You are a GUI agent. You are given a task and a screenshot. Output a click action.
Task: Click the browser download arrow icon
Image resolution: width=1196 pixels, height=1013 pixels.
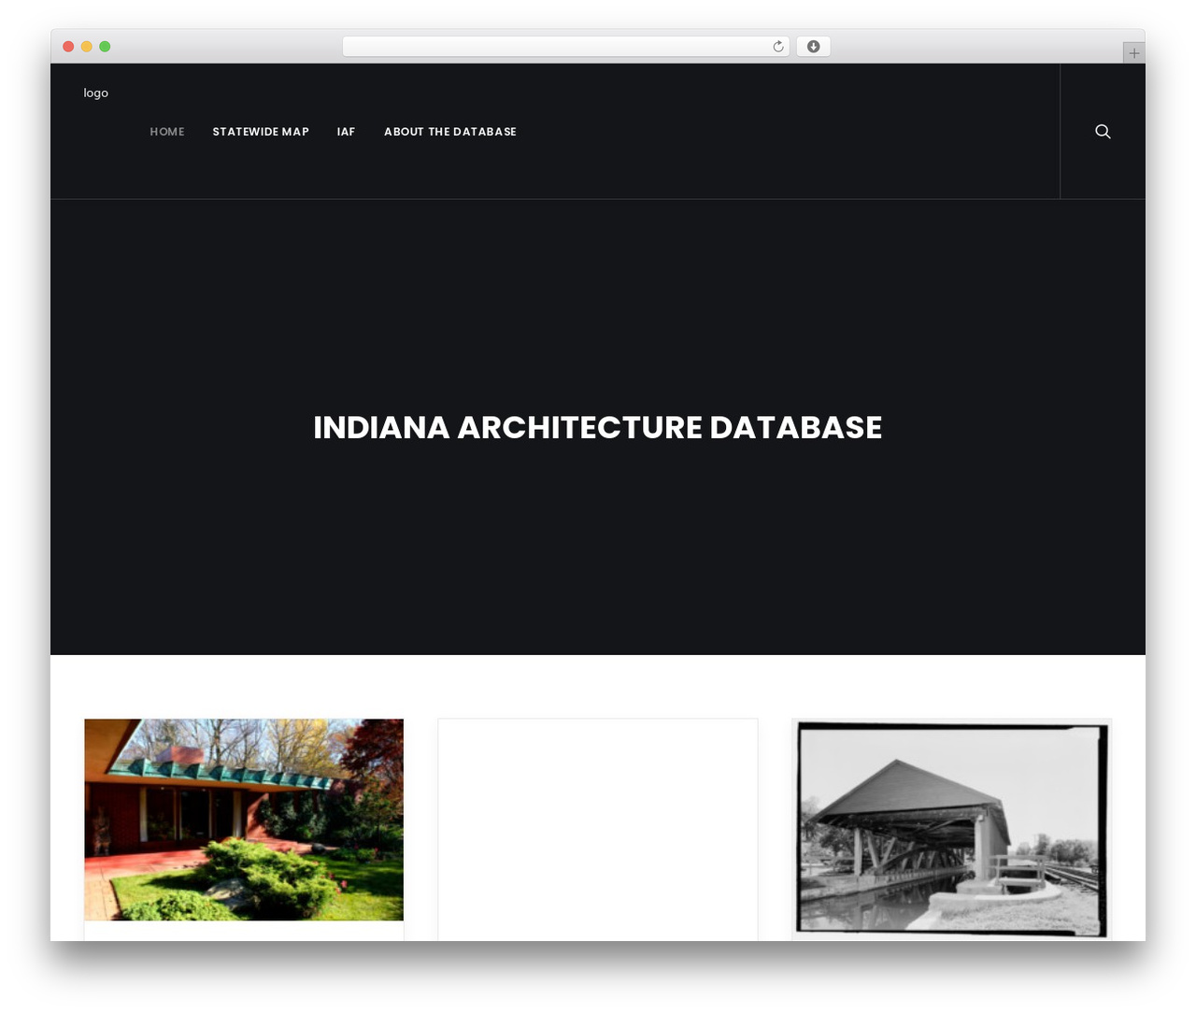click(x=813, y=47)
